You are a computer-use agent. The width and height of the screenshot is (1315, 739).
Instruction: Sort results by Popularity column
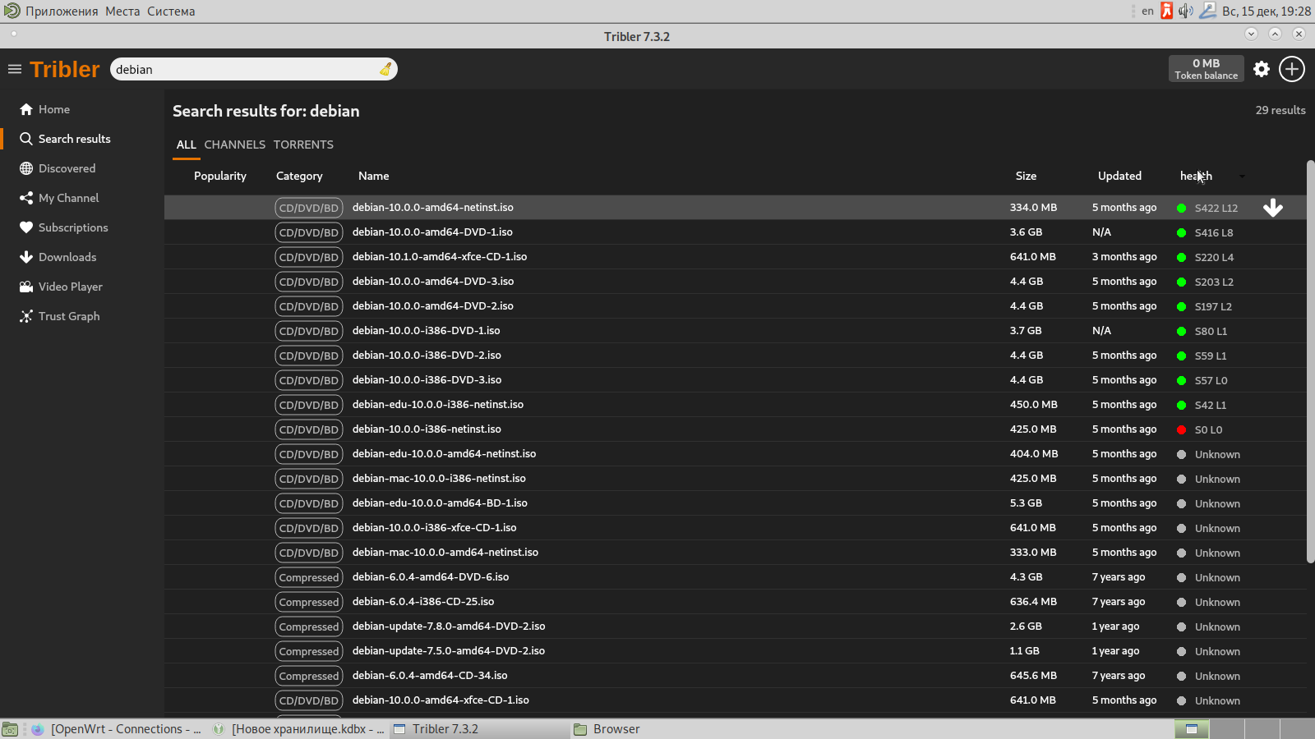pyautogui.click(x=219, y=176)
